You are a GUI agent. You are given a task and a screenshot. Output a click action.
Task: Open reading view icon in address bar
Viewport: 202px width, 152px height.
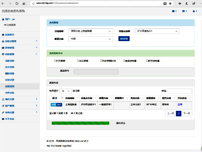(165, 3)
